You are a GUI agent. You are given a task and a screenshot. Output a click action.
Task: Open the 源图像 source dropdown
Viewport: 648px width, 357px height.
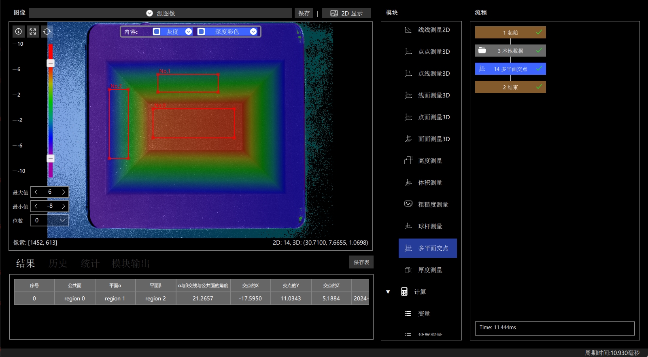tap(160, 13)
